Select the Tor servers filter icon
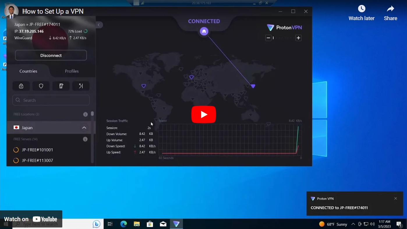 (61, 86)
